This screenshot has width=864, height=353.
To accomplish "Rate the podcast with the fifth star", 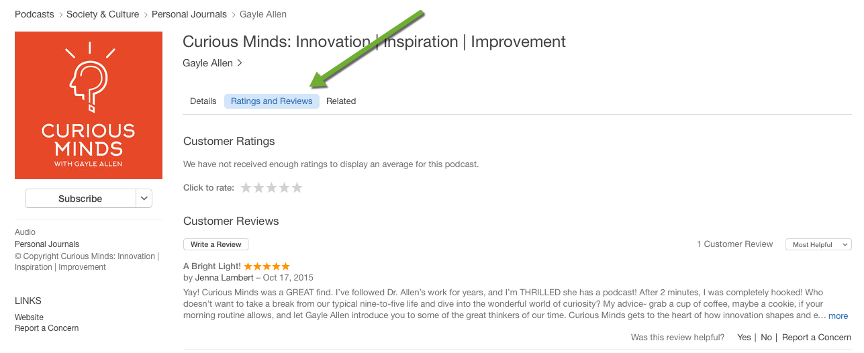I will (297, 188).
